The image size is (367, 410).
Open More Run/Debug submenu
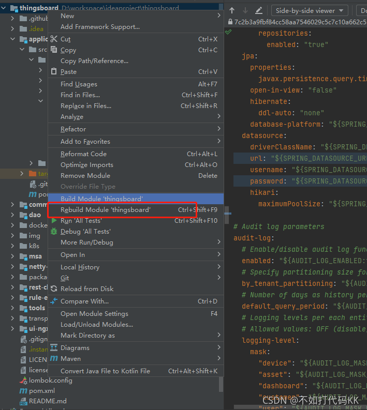(136, 242)
